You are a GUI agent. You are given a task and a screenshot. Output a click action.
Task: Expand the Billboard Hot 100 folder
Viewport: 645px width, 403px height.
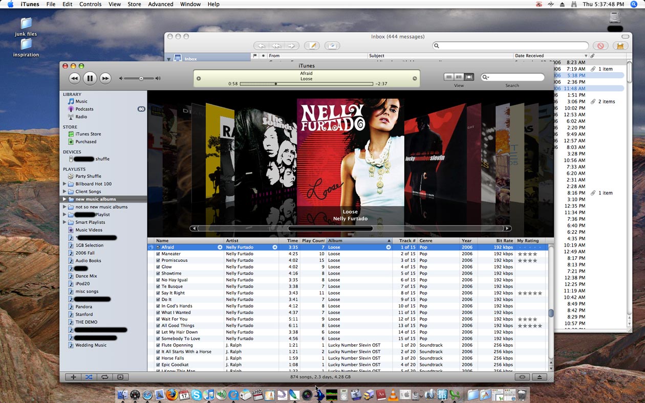pos(64,184)
